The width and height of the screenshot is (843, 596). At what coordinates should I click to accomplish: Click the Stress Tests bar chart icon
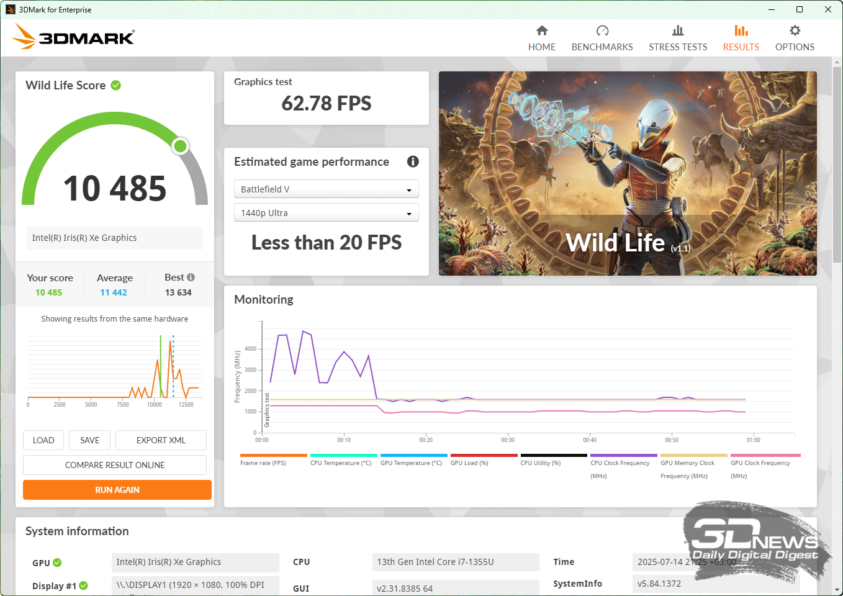[x=678, y=30]
